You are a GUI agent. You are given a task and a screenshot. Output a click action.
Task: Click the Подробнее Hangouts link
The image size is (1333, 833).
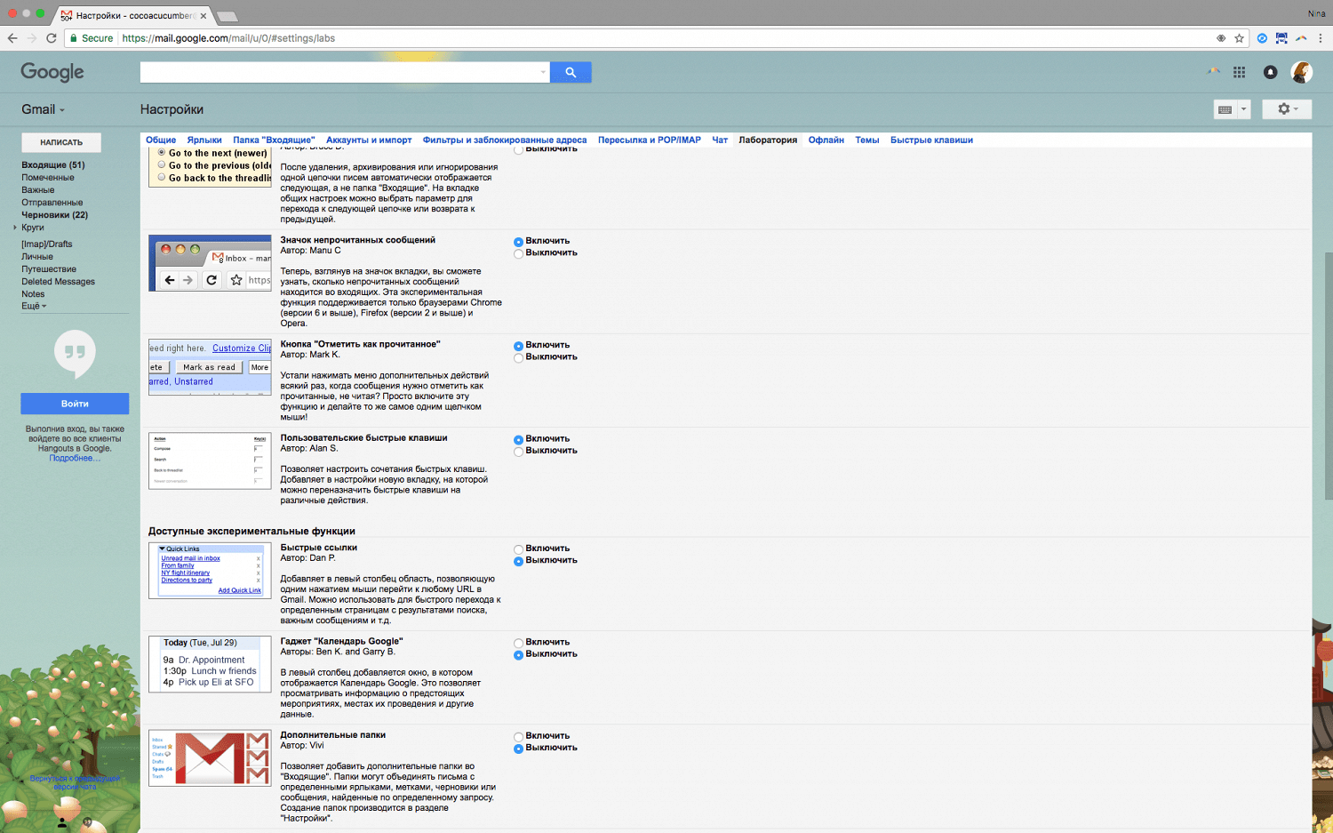[x=75, y=458]
